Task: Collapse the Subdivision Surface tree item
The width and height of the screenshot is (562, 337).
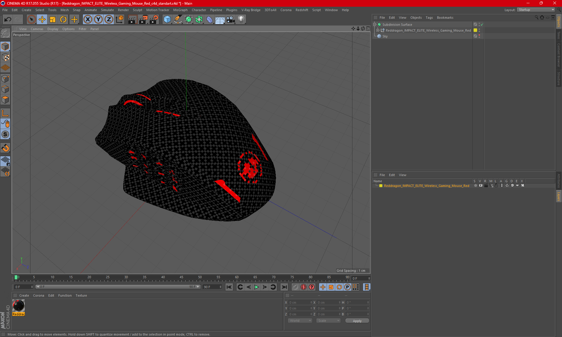Action: click(375, 25)
